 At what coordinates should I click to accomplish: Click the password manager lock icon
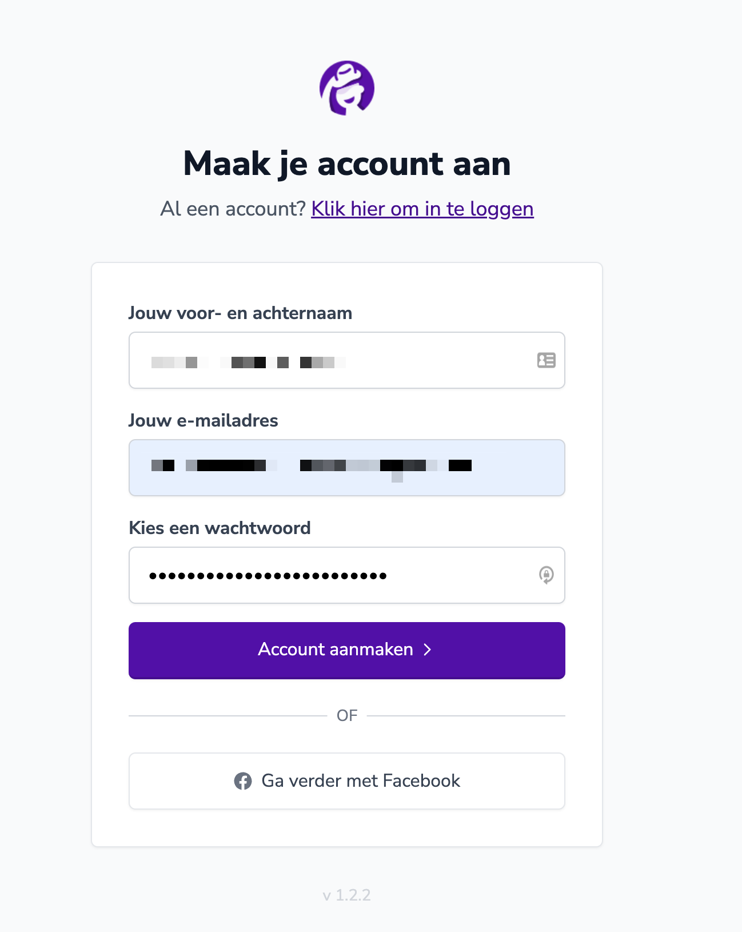(546, 575)
